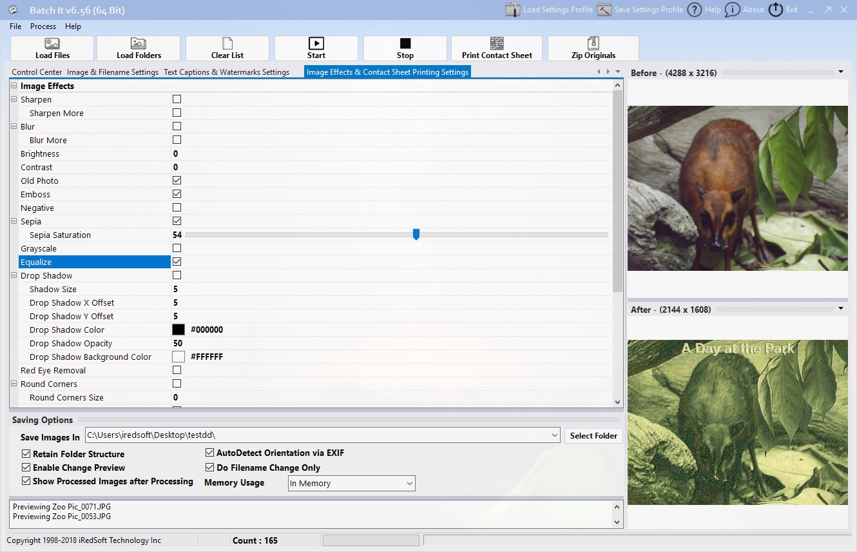Start batch processing with the play icon

pyautogui.click(x=316, y=43)
